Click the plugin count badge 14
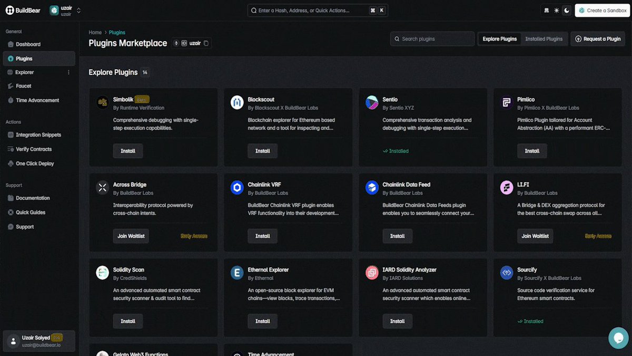Image resolution: width=632 pixels, height=356 pixels. tap(145, 72)
